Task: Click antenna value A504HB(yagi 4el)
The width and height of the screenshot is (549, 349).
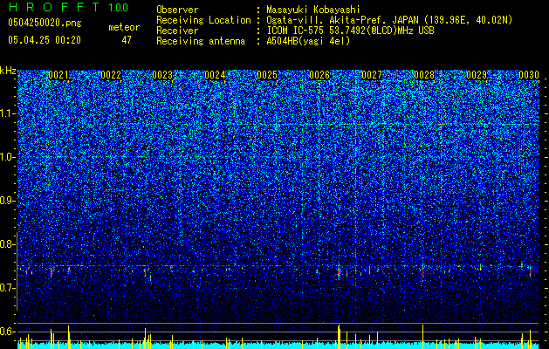Action: (308, 41)
